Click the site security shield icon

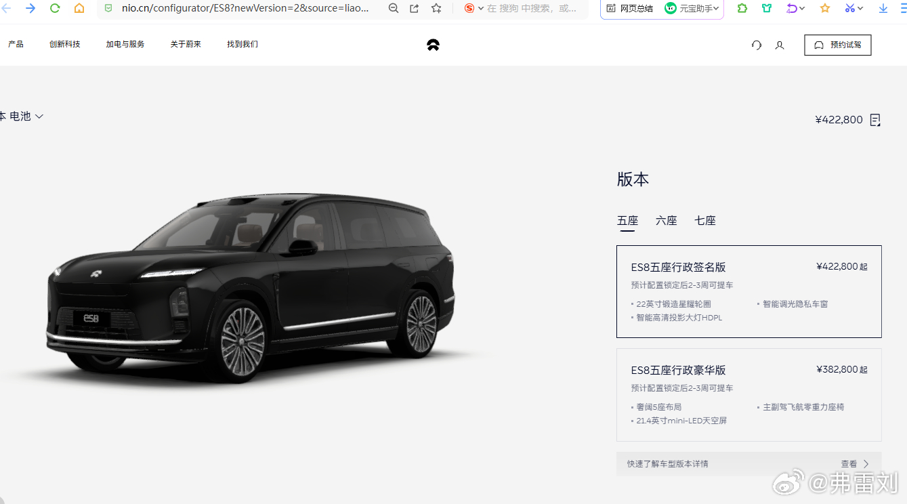pyautogui.click(x=108, y=8)
